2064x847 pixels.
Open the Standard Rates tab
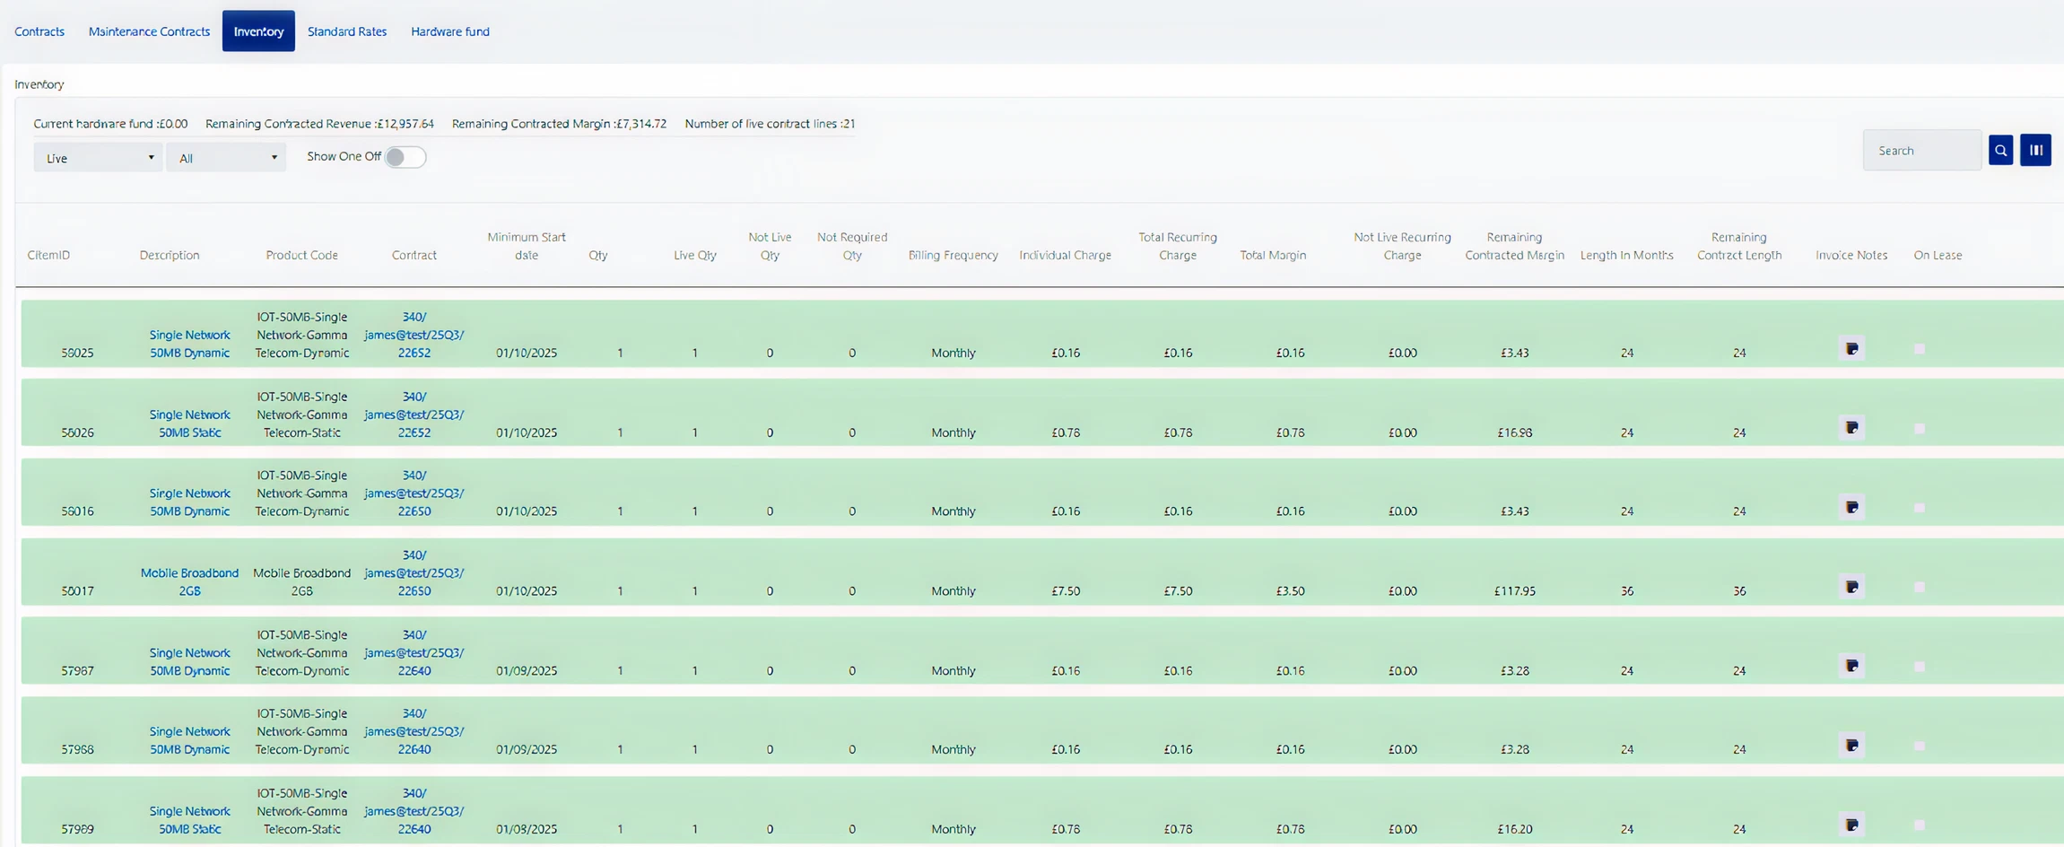tap(347, 31)
